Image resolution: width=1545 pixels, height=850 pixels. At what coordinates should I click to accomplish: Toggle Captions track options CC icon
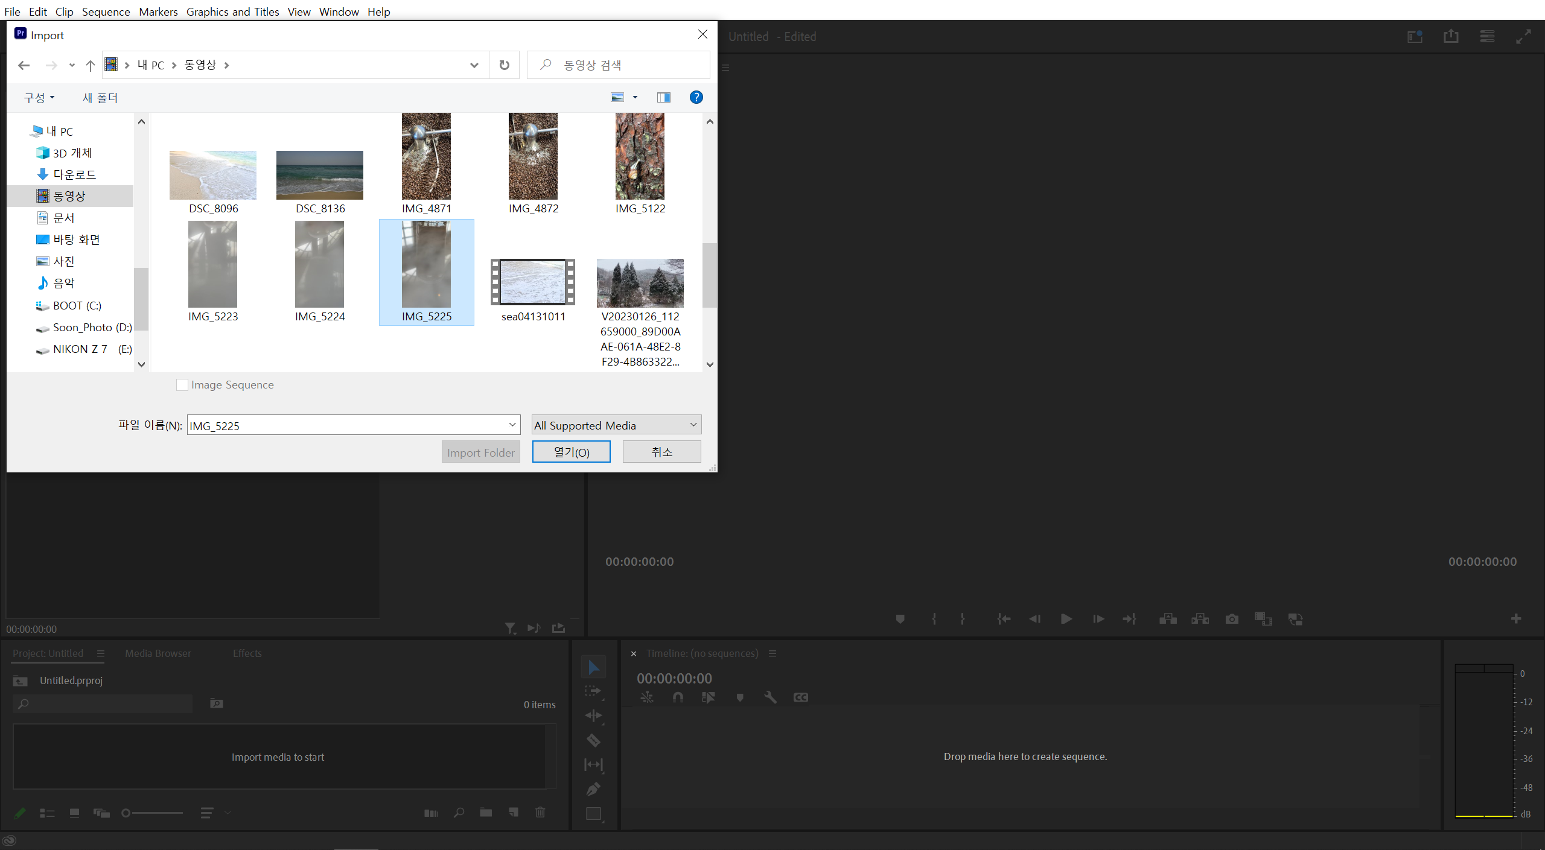(x=801, y=697)
